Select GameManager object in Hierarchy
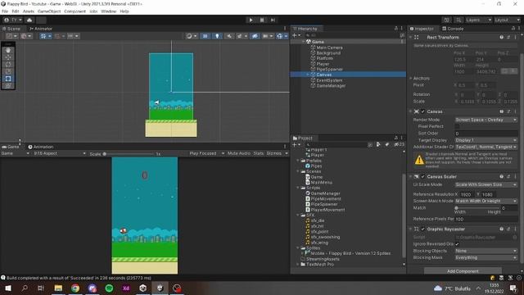The image size is (524, 295). [331, 85]
